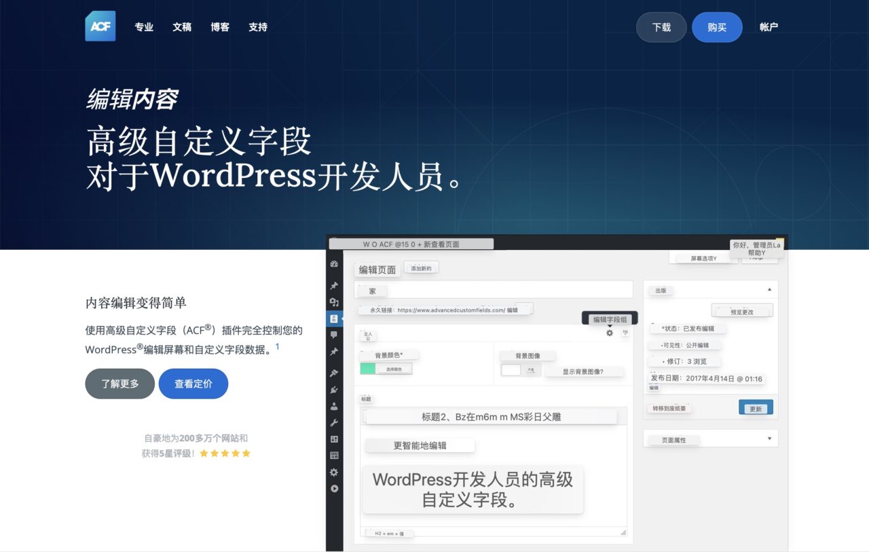Click the footnote 1 superscript link
The width and height of the screenshot is (869, 552).
pyautogui.click(x=277, y=346)
